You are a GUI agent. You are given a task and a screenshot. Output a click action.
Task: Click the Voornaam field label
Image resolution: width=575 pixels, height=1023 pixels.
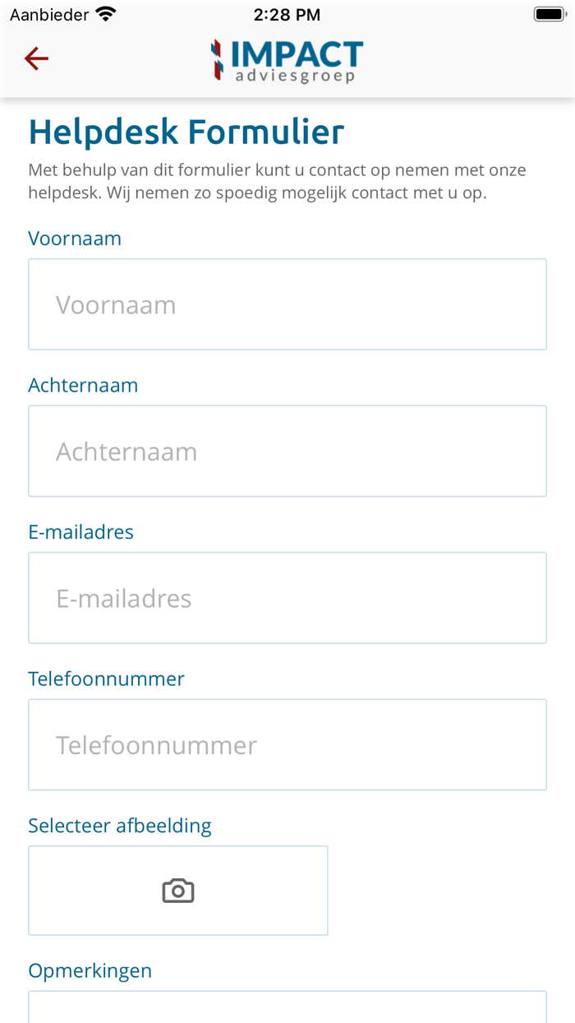click(x=75, y=238)
